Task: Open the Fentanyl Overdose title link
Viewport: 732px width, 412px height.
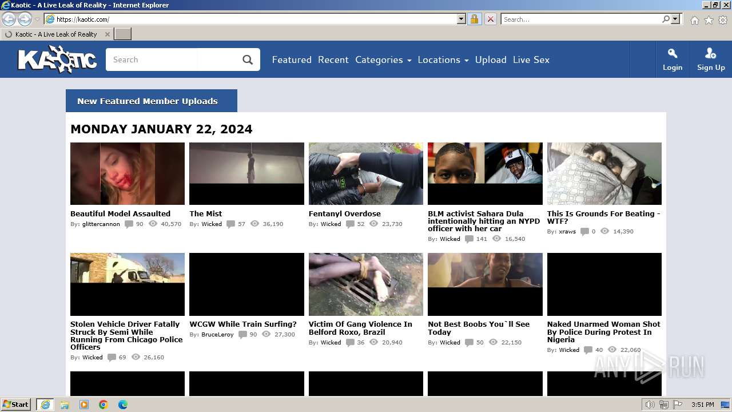Action: (344, 213)
